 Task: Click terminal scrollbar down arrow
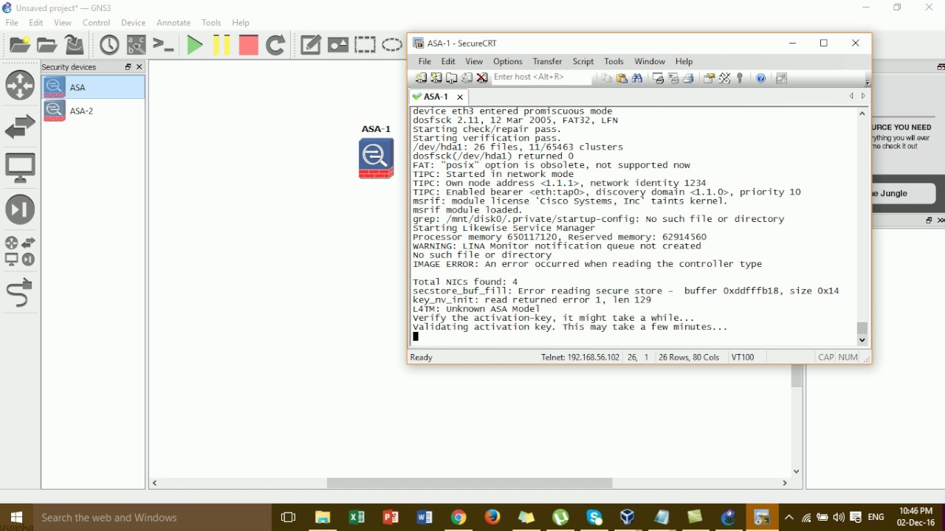[862, 340]
